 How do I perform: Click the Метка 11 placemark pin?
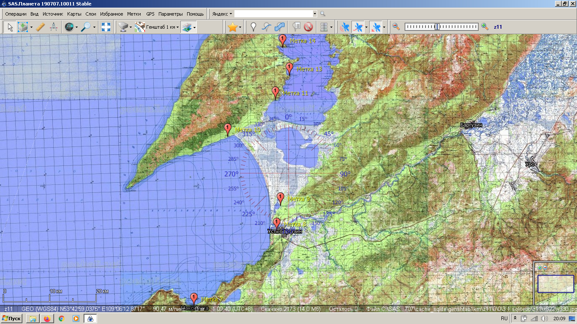coord(276,93)
